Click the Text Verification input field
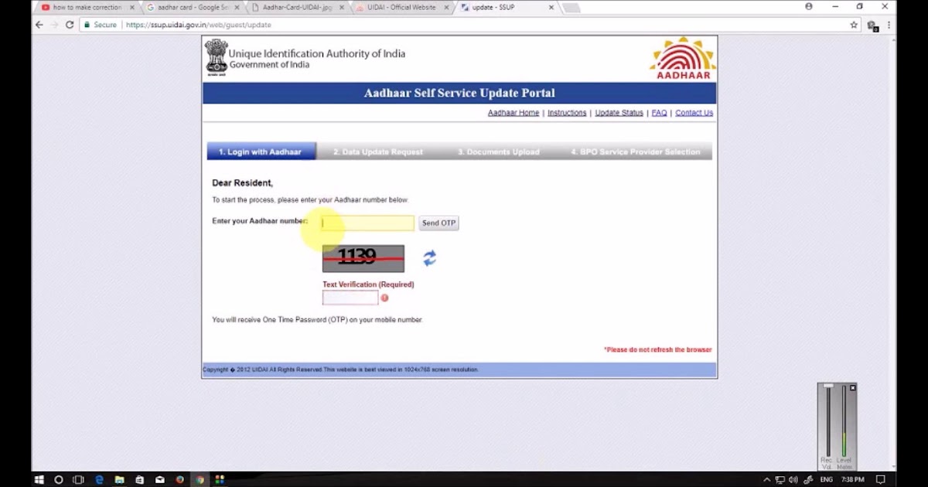Viewport: 928px width, 487px height. [x=350, y=298]
